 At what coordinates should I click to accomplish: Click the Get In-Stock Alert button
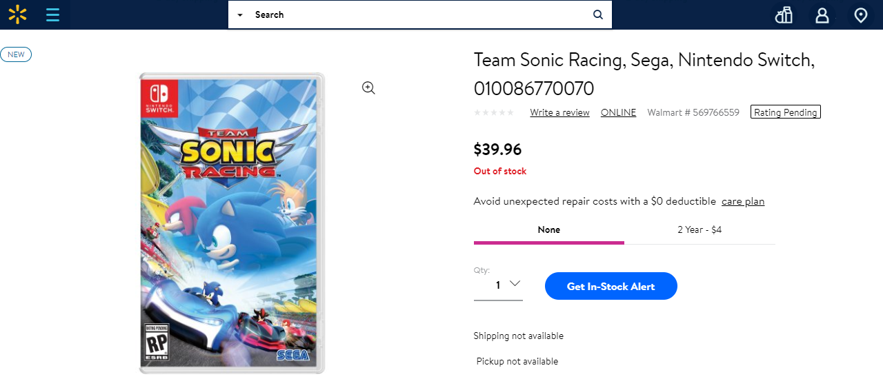click(611, 286)
